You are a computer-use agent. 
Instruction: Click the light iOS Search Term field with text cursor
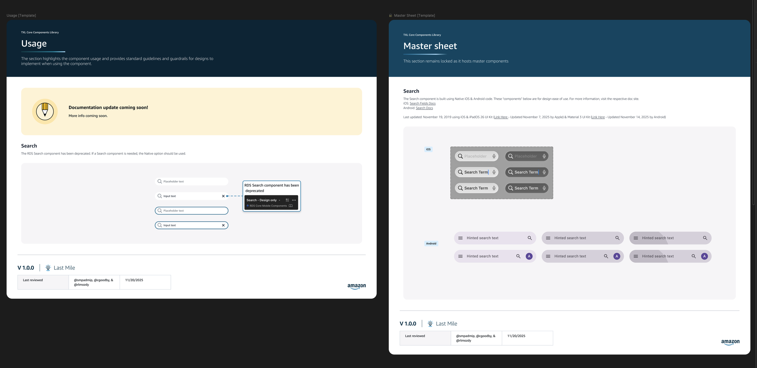click(x=476, y=172)
